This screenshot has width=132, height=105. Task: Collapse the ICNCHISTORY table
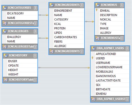tap(35, 56)
